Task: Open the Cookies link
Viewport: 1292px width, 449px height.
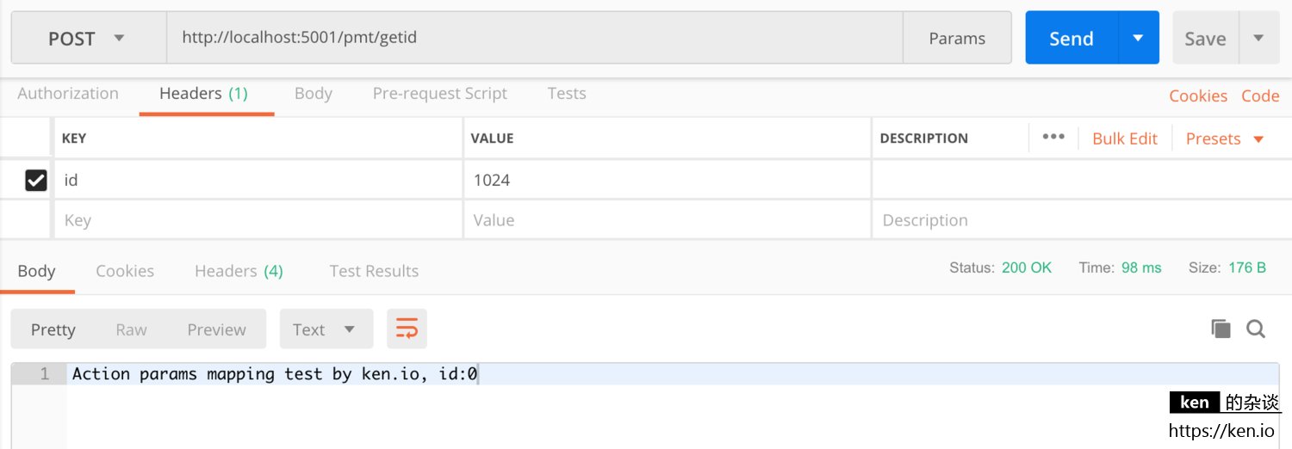Action: pyautogui.click(x=1198, y=96)
